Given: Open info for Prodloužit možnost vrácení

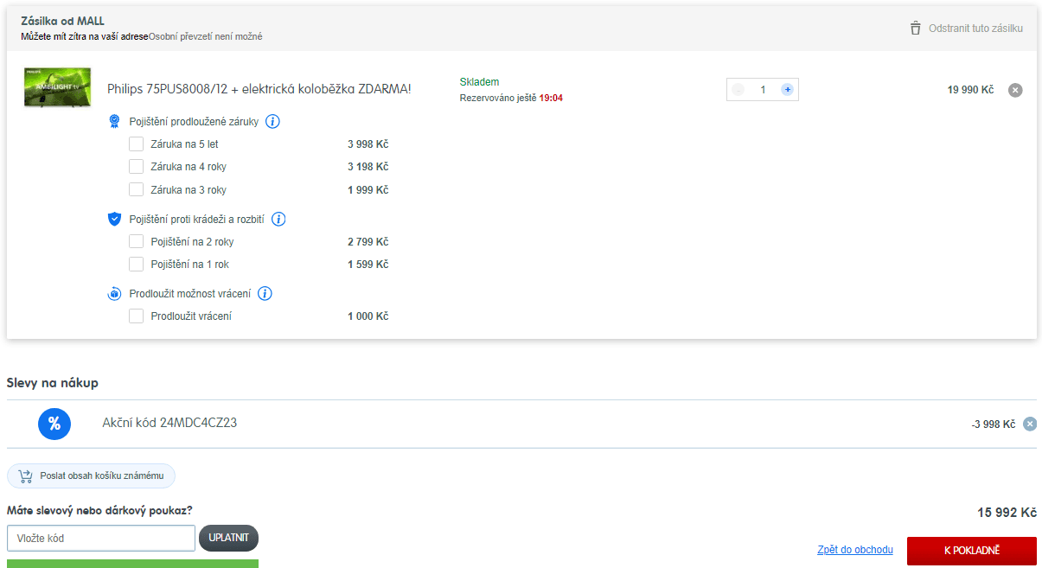Looking at the screenshot, I should click(x=265, y=294).
